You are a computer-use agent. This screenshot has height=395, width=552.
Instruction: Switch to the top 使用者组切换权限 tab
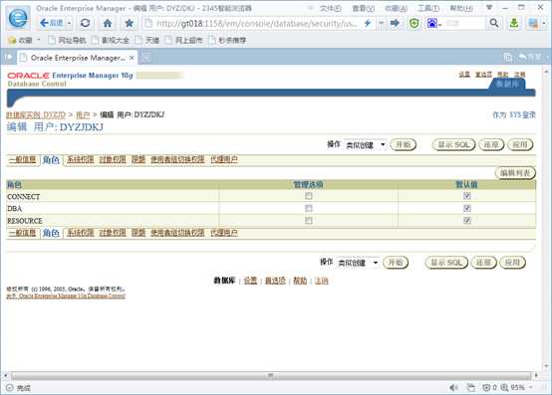[x=177, y=159]
